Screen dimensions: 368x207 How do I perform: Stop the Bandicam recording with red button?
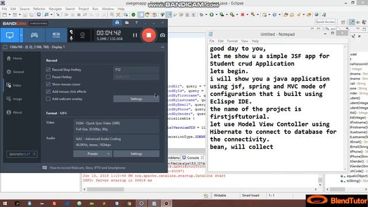click(148, 35)
